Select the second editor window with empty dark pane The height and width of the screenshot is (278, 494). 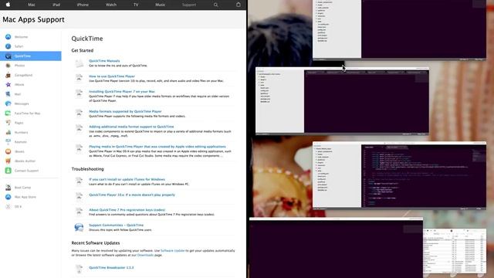point(342,101)
